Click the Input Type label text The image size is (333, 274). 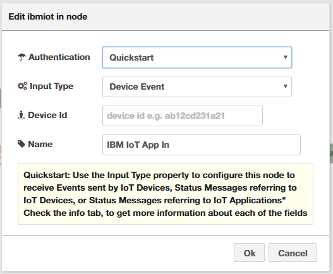(52, 86)
